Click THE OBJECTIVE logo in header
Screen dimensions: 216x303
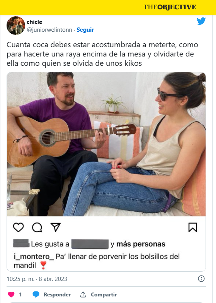point(170,7)
